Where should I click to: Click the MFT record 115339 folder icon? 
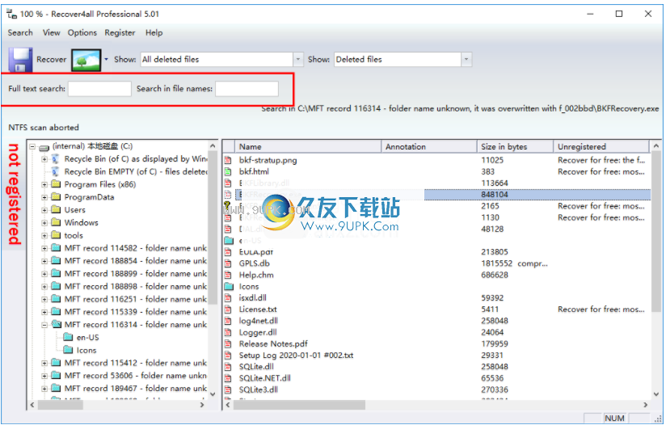56,312
